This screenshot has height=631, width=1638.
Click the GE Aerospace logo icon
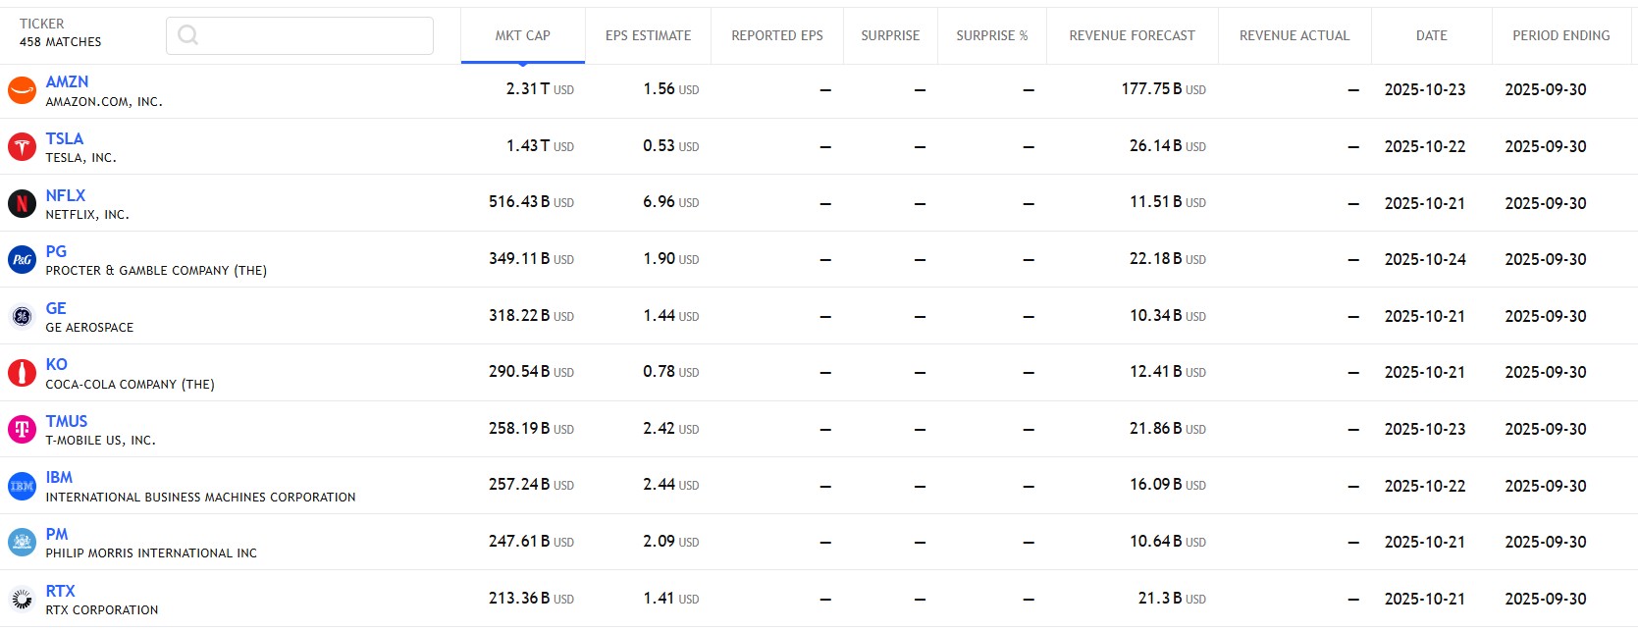tap(22, 316)
